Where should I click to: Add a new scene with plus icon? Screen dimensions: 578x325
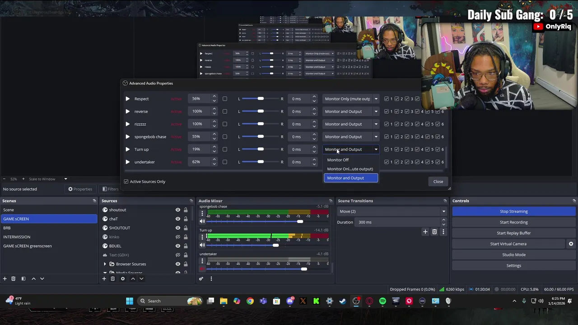(5, 279)
